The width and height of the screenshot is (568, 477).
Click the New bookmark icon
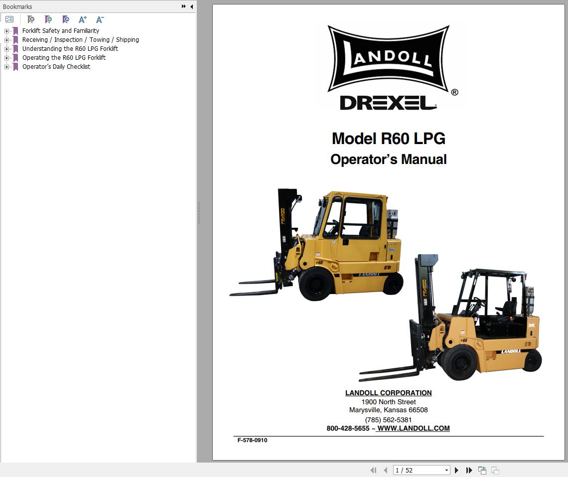coord(48,19)
